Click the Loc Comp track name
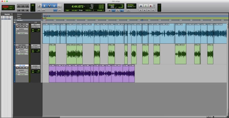Image resolution: width=229 pixels, height=118 pixels. pyautogui.click(x=22, y=45)
